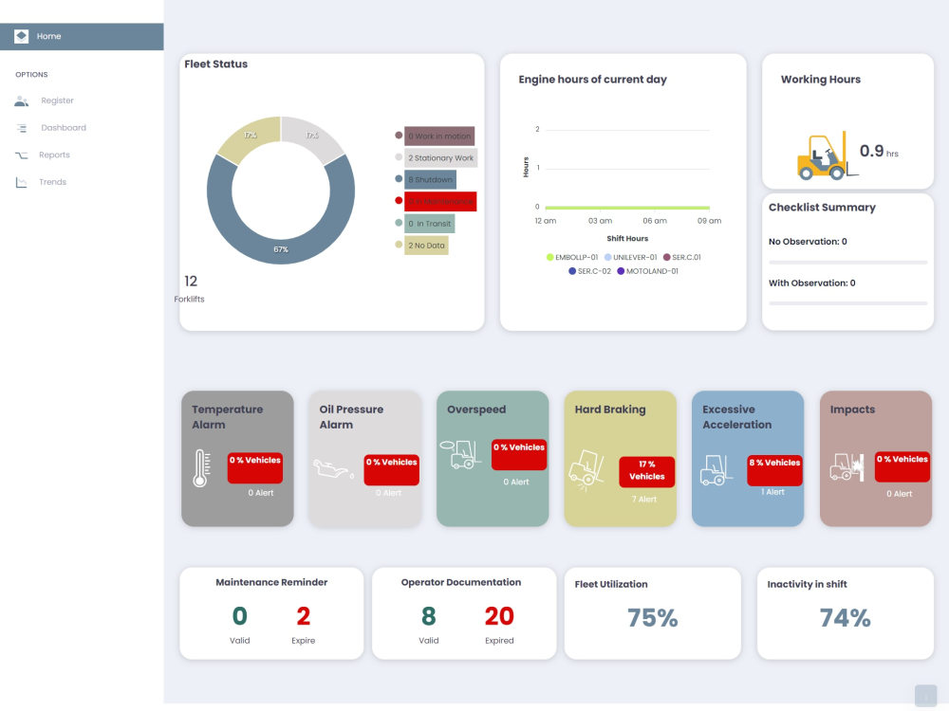Toggle the '2 Stationary Work' legend entry

pyautogui.click(x=440, y=158)
